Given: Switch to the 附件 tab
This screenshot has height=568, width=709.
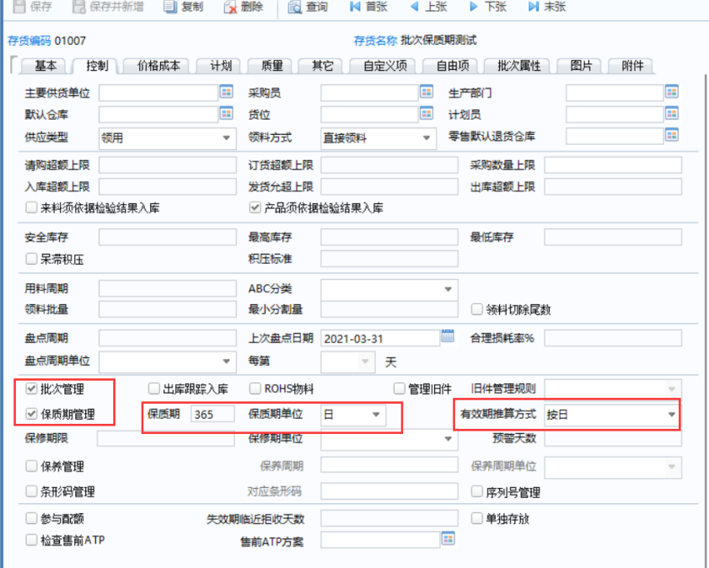Looking at the screenshot, I should (x=632, y=66).
